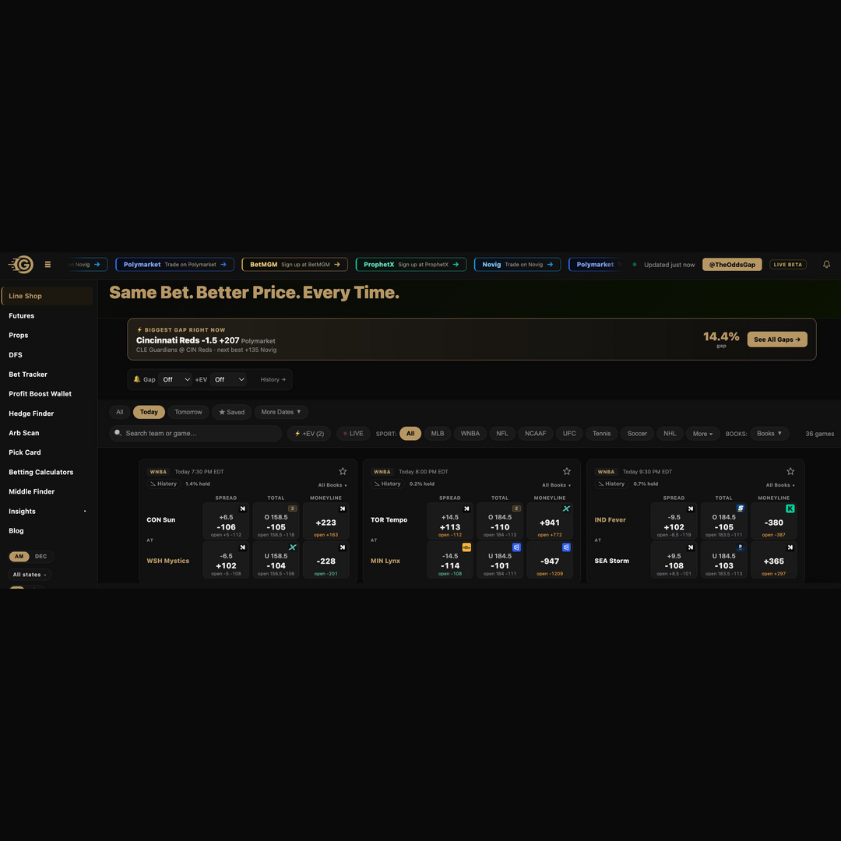Toggle the LIVE games filter
The height and width of the screenshot is (841, 841).
pyautogui.click(x=354, y=434)
